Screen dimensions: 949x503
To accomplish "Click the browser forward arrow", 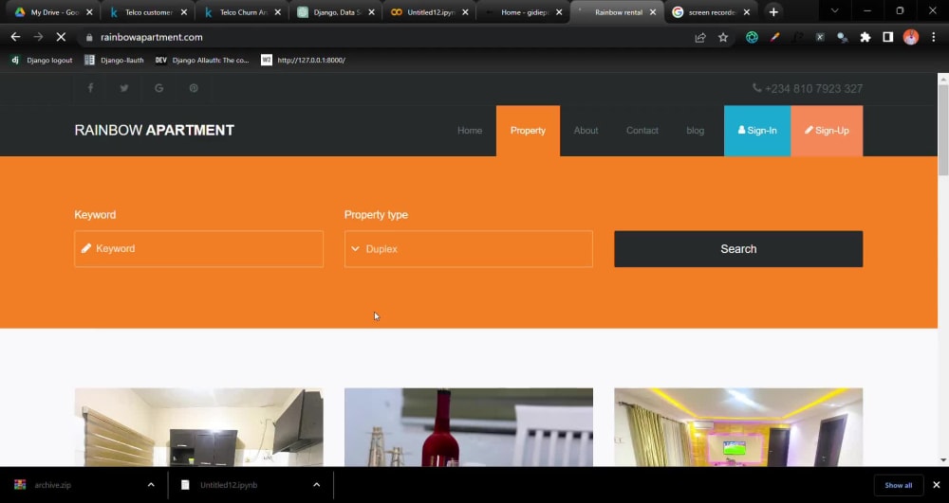I will (x=38, y=38).
